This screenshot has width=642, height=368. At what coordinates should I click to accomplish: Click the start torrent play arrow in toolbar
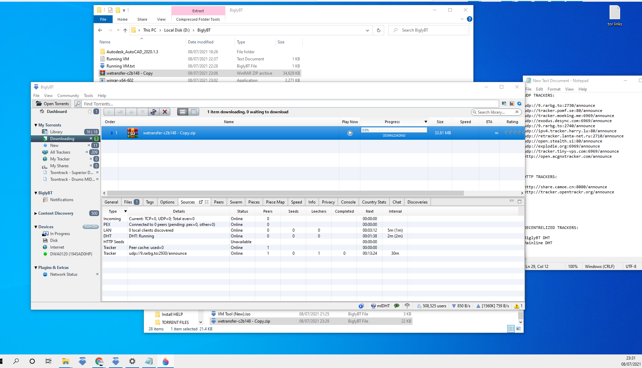[x=109, y=112]
